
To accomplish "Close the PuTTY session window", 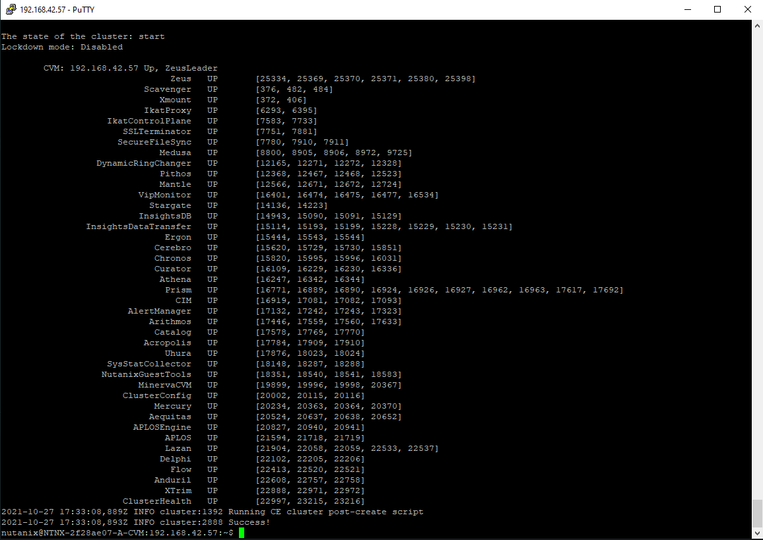I will tap(747, 10).
